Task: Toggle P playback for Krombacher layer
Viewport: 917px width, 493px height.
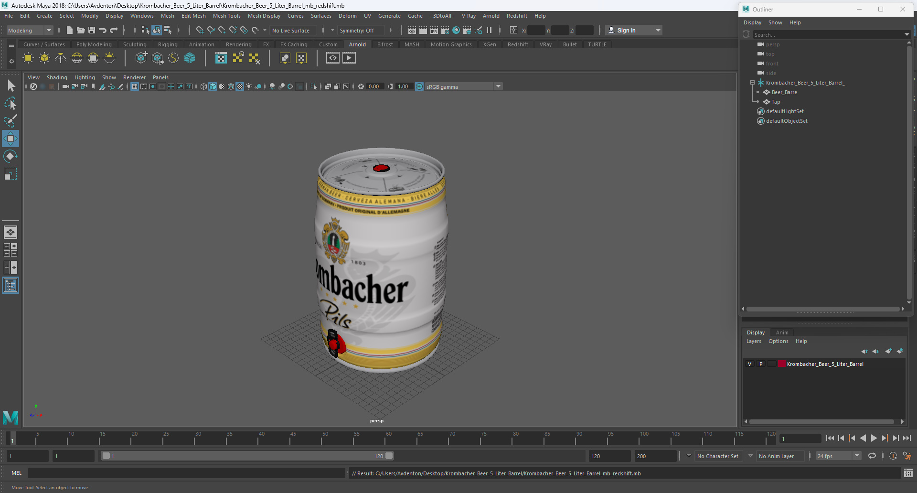Action: (761, 364)
